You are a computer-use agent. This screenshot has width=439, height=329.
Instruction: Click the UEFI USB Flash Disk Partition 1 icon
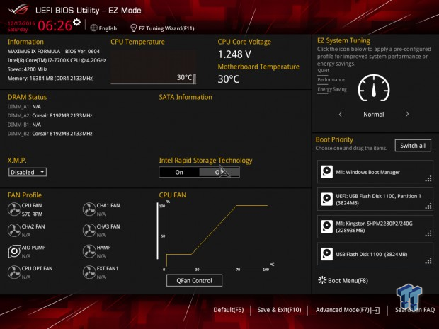pyautogui.click(x=326, y=200)
